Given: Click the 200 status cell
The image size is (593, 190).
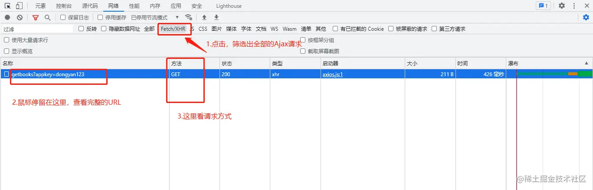Looking at the screenshot, I should point(245,74).
